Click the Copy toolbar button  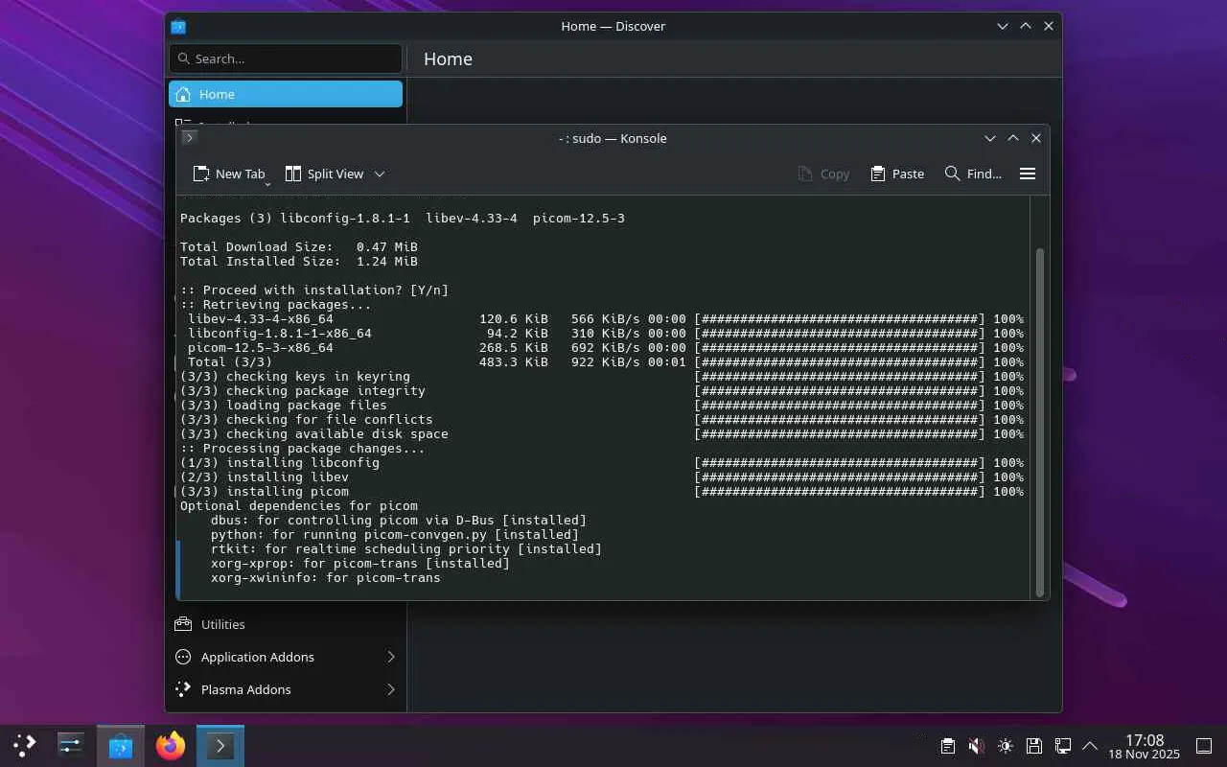[x=823, y=174]
